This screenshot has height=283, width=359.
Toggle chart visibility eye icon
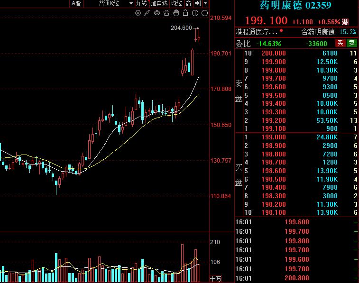click(x=157, y=13)
